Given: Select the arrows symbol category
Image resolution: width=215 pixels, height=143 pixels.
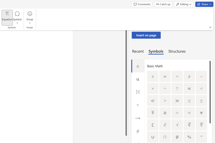Looking at the screenshot, I should tap(138, 118).
